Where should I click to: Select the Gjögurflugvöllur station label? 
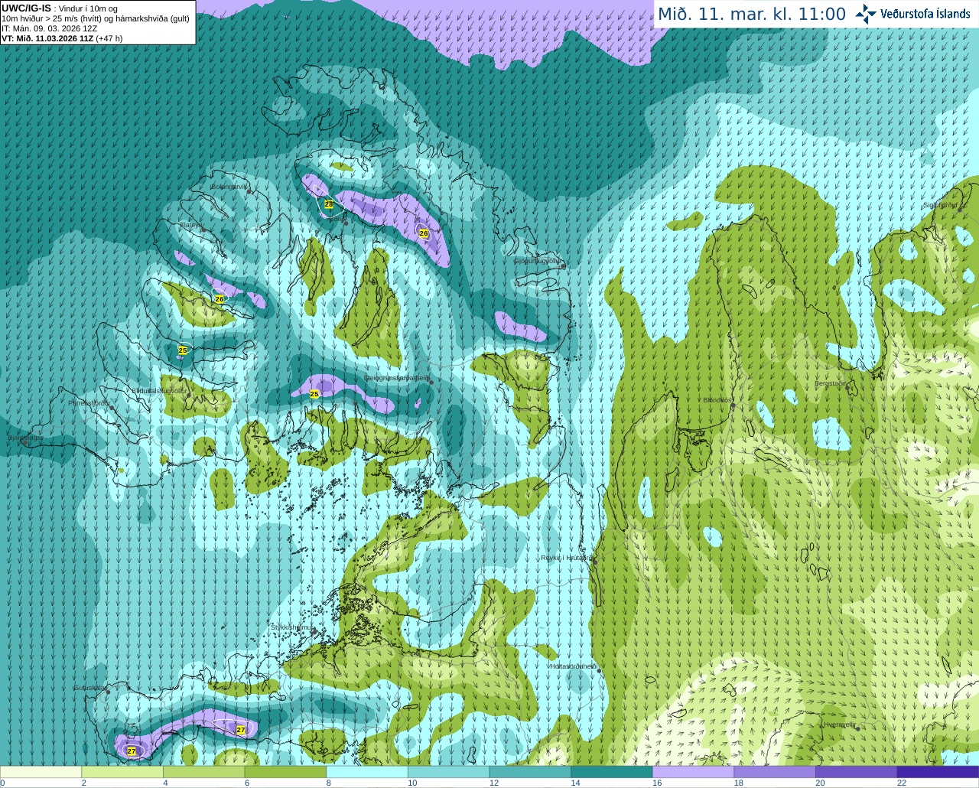[x=538, y=261]
